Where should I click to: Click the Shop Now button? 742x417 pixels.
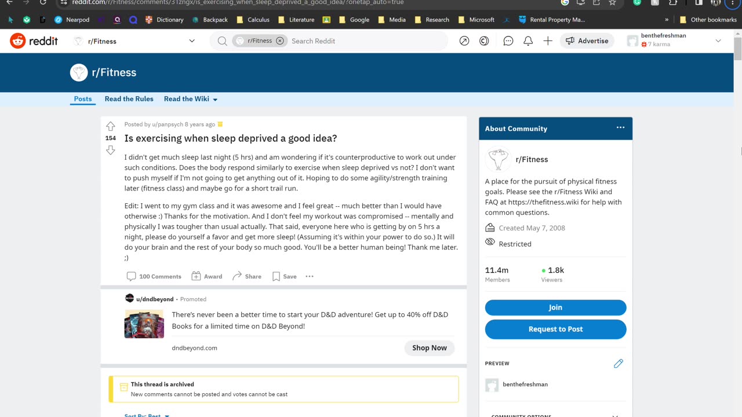point(430,348)
